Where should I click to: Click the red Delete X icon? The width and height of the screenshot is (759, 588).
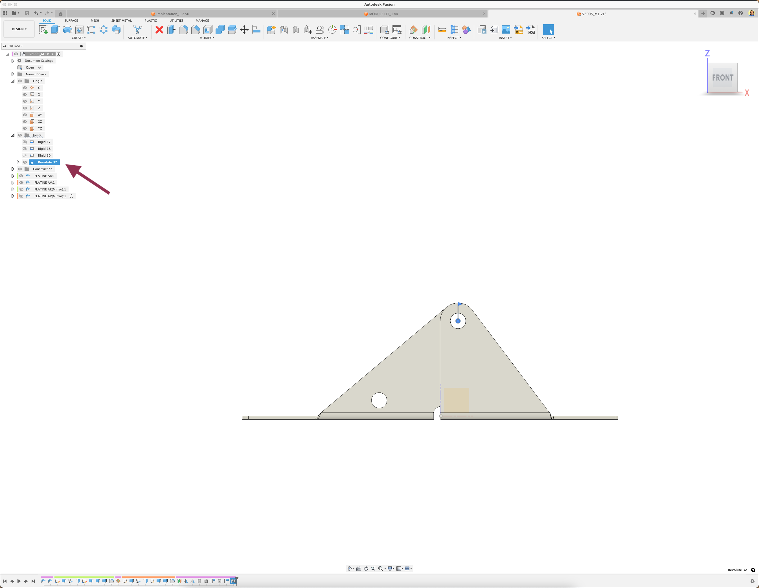click(x=159, y=30)
